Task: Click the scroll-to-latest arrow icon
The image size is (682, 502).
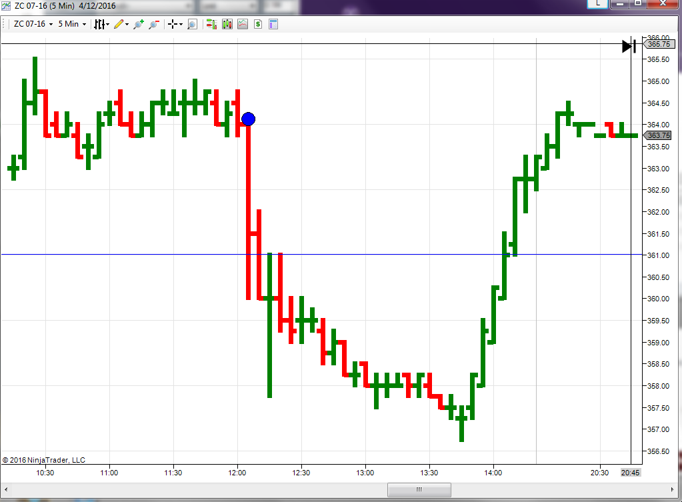Action: (629, 46)
